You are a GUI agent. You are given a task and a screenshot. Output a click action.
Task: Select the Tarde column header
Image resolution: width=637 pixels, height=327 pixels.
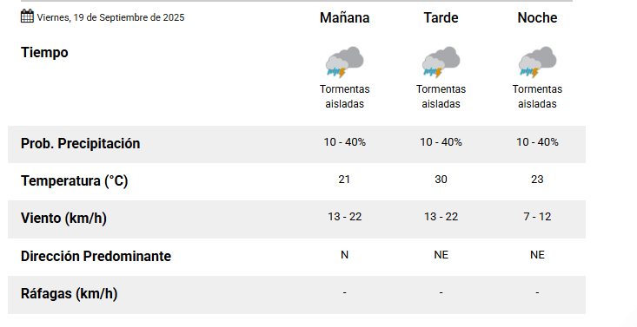[x=441, y=17]
